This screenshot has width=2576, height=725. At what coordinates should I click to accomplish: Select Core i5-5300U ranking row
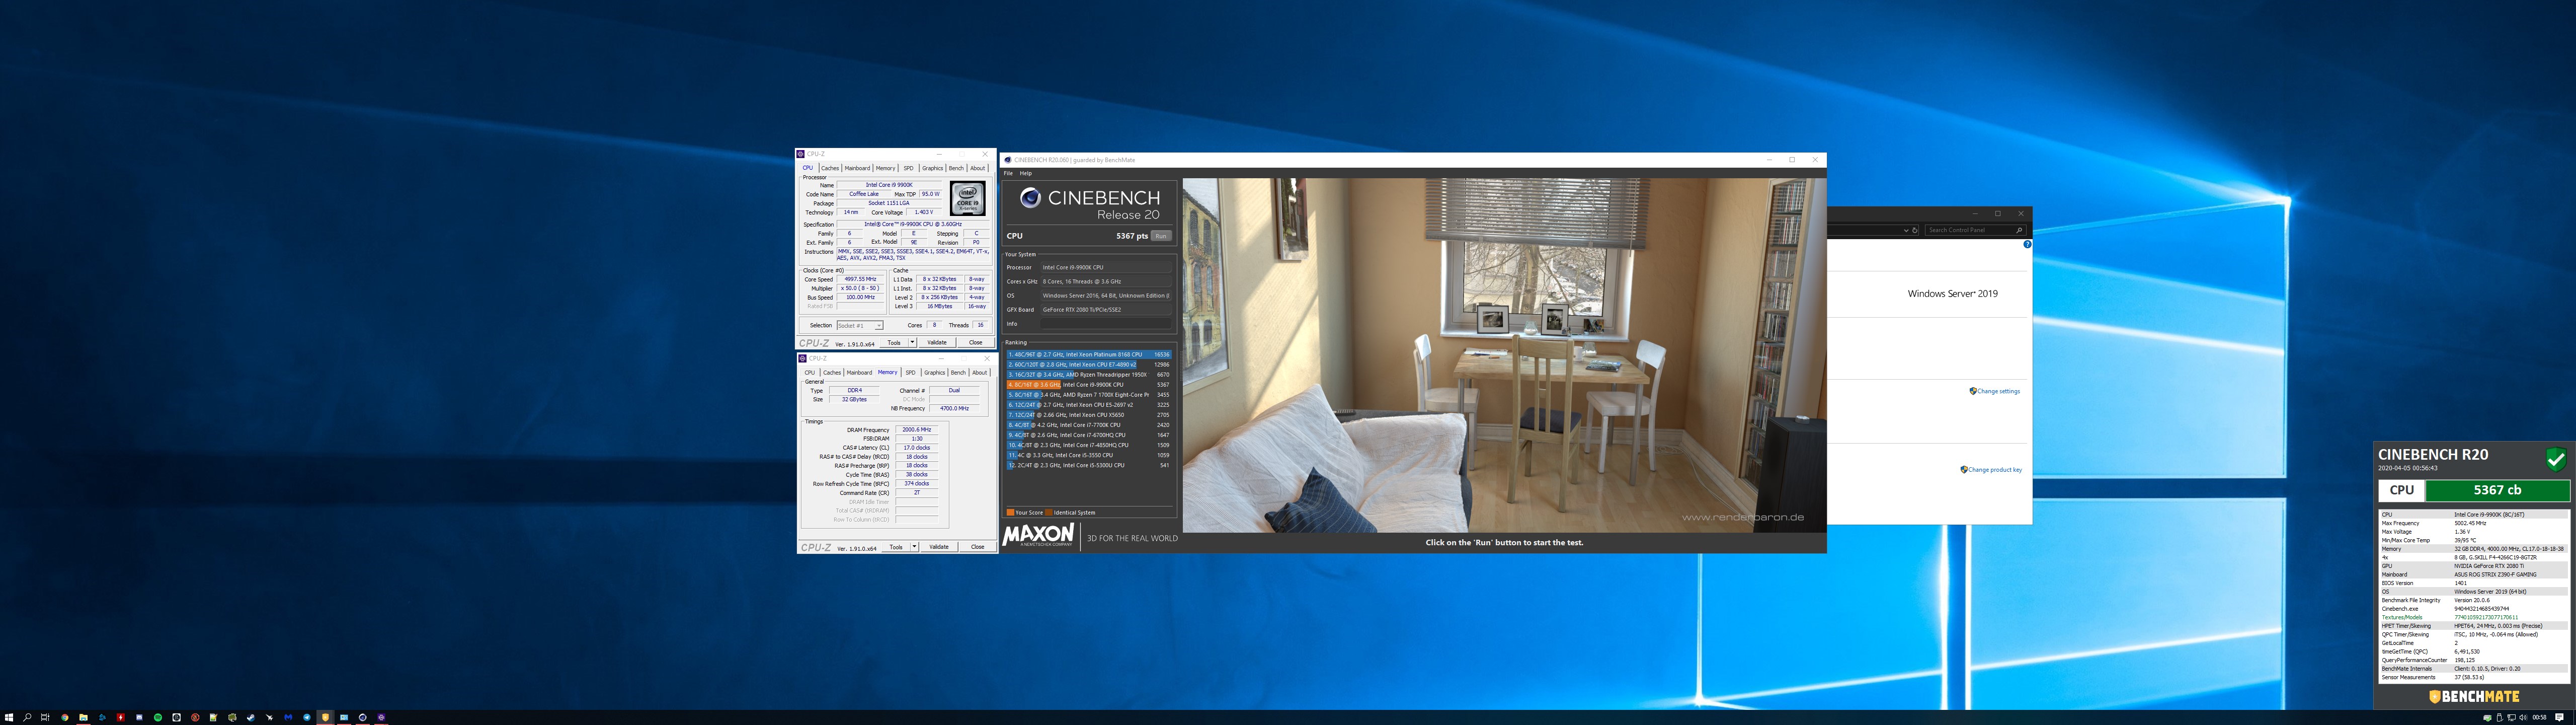[1089, 465]
